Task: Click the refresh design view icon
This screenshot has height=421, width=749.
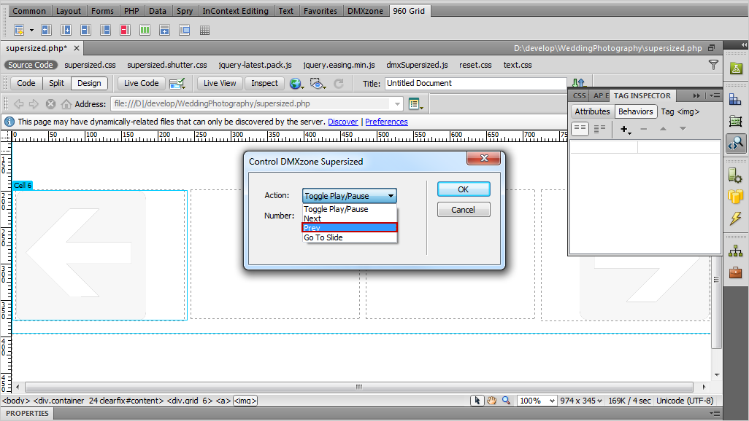Action: [339, 84]
